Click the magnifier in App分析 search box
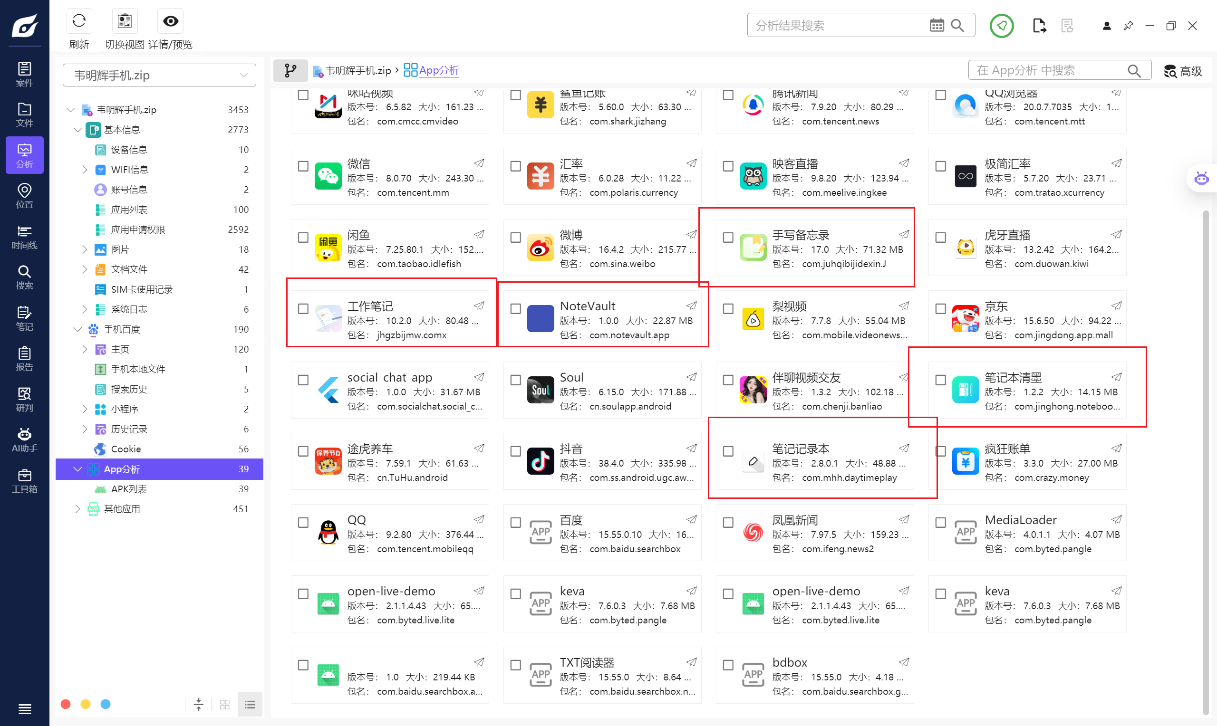The image size is (1217, 726). tap(1134, 71)
